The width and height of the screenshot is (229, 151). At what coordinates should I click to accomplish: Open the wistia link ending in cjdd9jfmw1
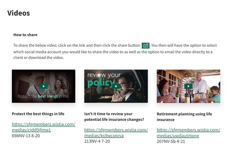[44, 127]
